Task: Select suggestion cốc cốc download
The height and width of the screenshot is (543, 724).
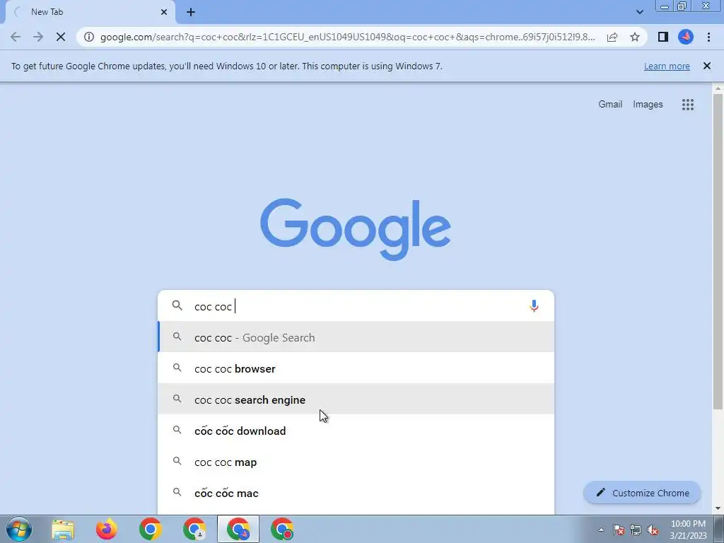Action: pyautogui.click(x=356, y=431)
